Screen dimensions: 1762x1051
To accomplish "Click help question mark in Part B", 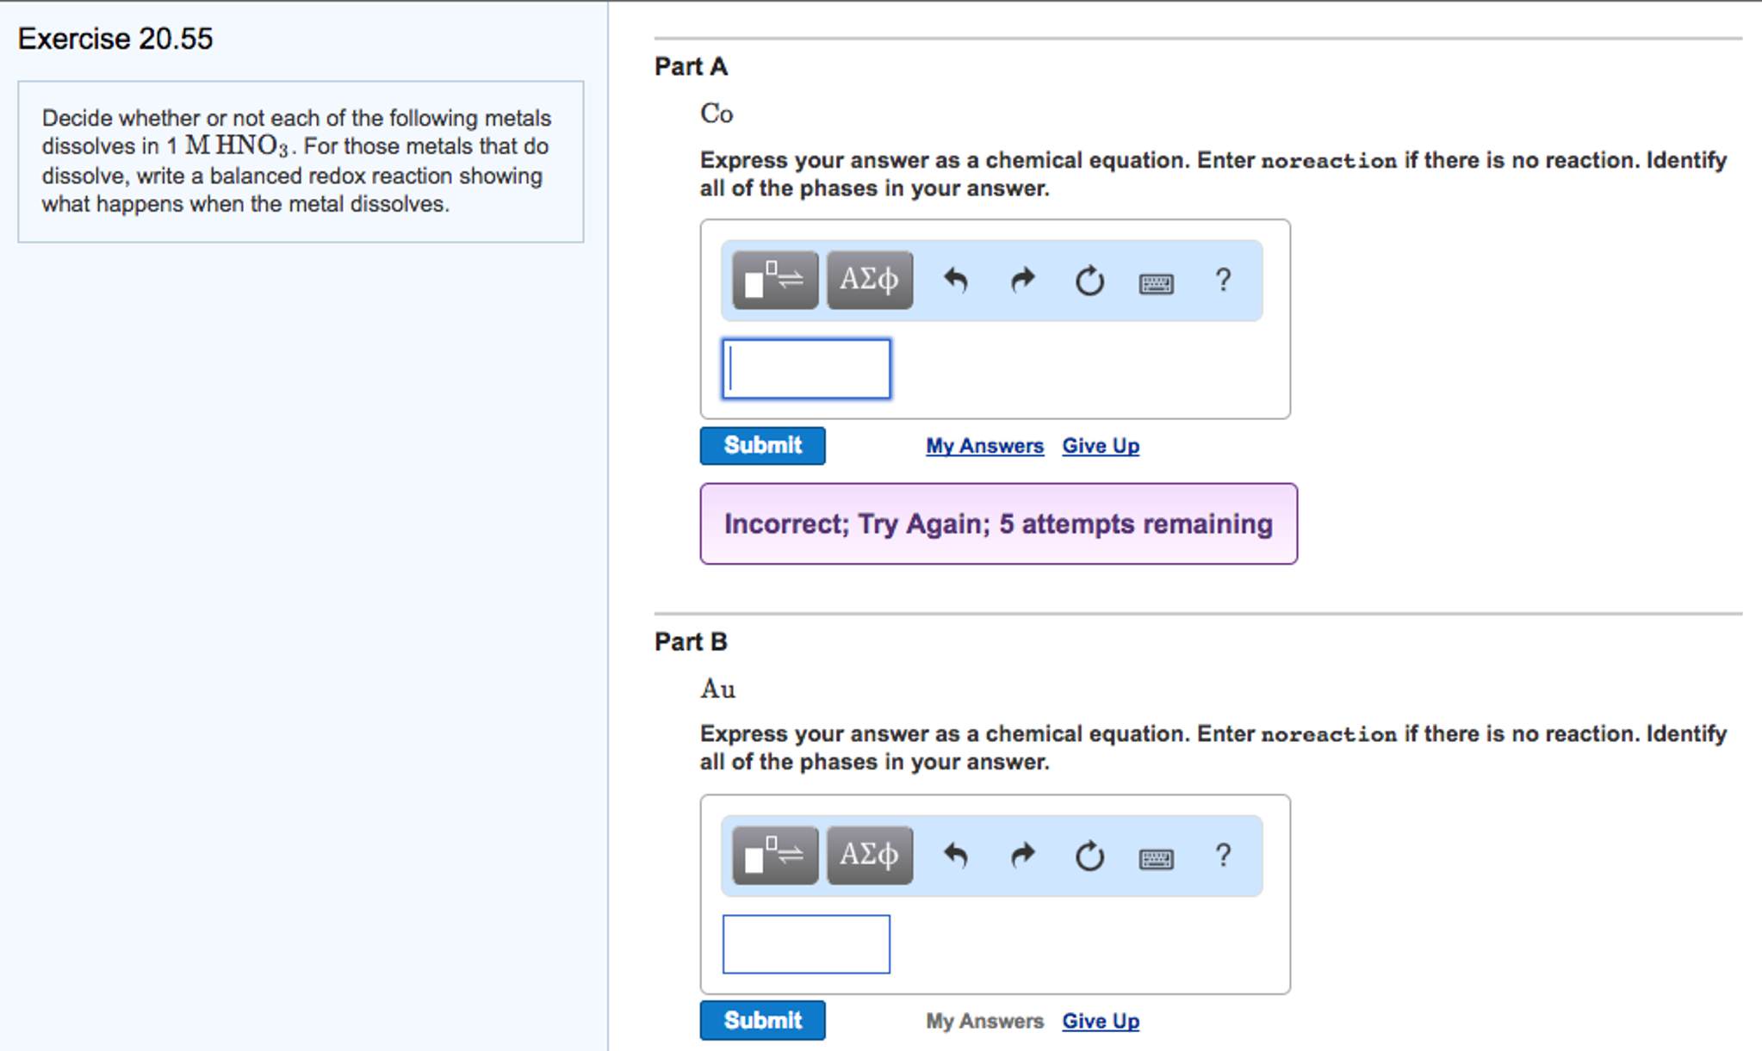I will click(x=1222, y=856).
